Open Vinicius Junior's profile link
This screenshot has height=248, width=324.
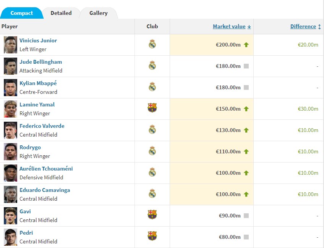pyautogui.click(x=38, y=40)
